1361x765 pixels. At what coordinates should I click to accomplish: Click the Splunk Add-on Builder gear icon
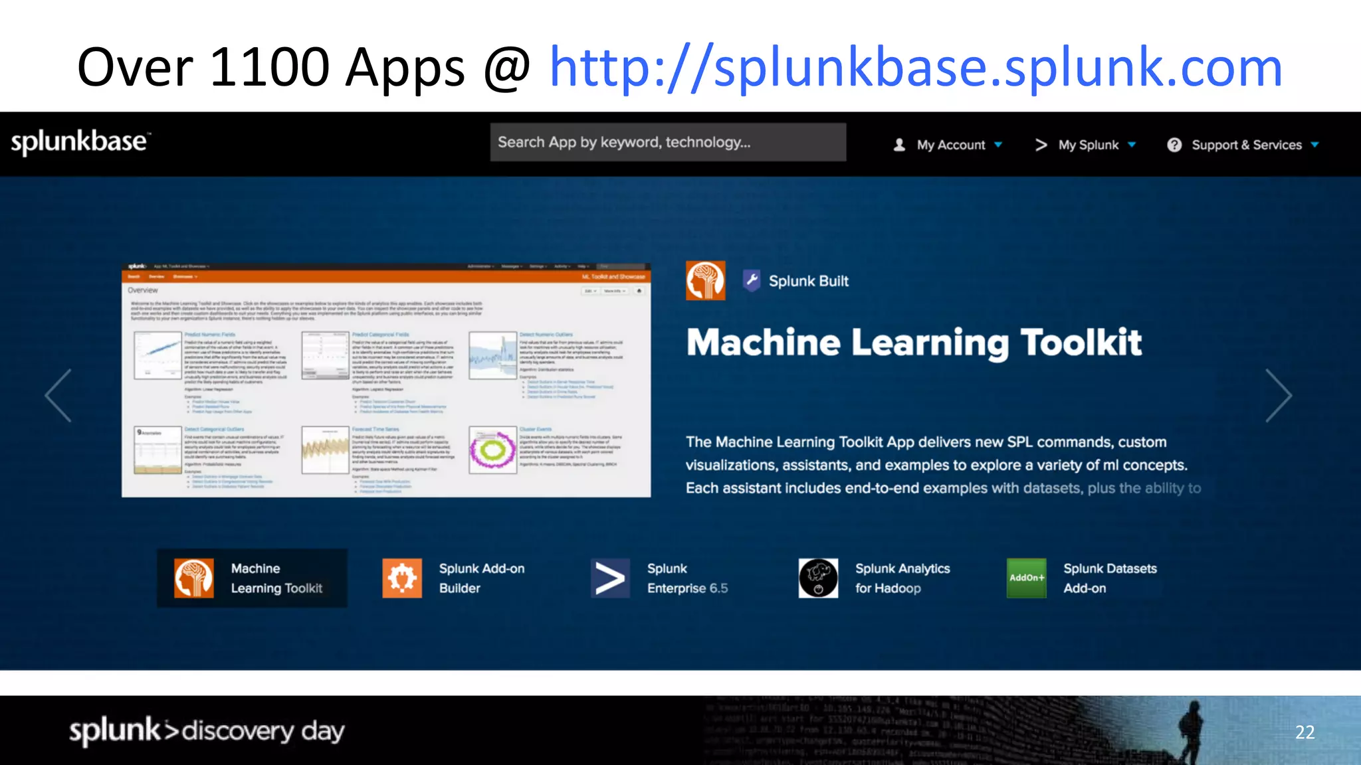coord(402,578)
